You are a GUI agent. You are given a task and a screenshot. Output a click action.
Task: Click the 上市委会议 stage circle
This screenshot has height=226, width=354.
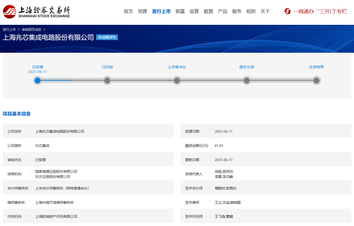pos(177,80)
